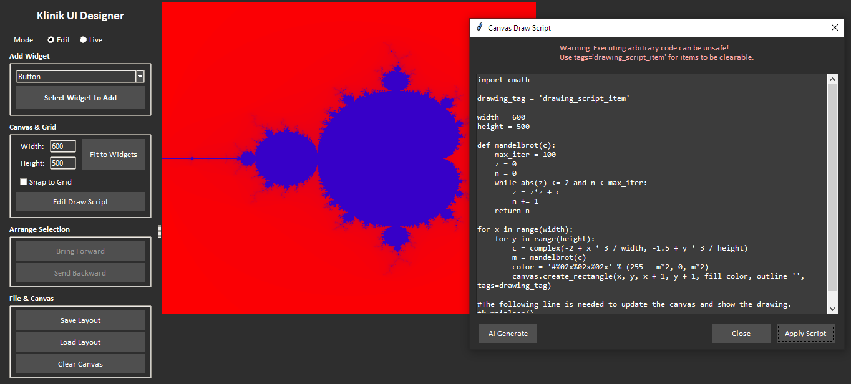Click the AI Generate button
Image resolution: width=851 pixels, height=384 pixels.
(508, 334)
